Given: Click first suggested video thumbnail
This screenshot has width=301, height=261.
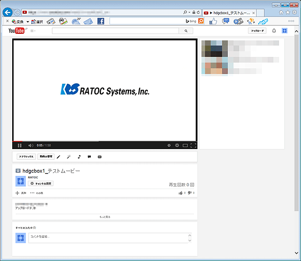Looking at the screenshot, I should tap(214, 48).
